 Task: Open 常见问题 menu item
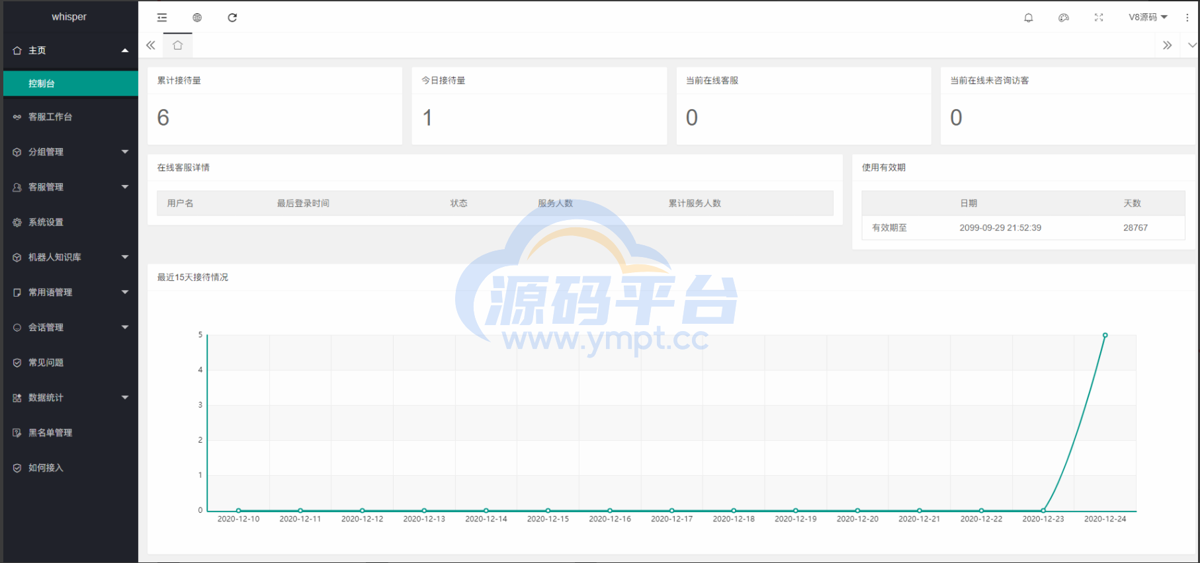point(71,362)
